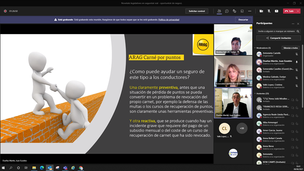Open Task View in the taskbar
This screenshot has width=304, height=171.
coord(26,168)
